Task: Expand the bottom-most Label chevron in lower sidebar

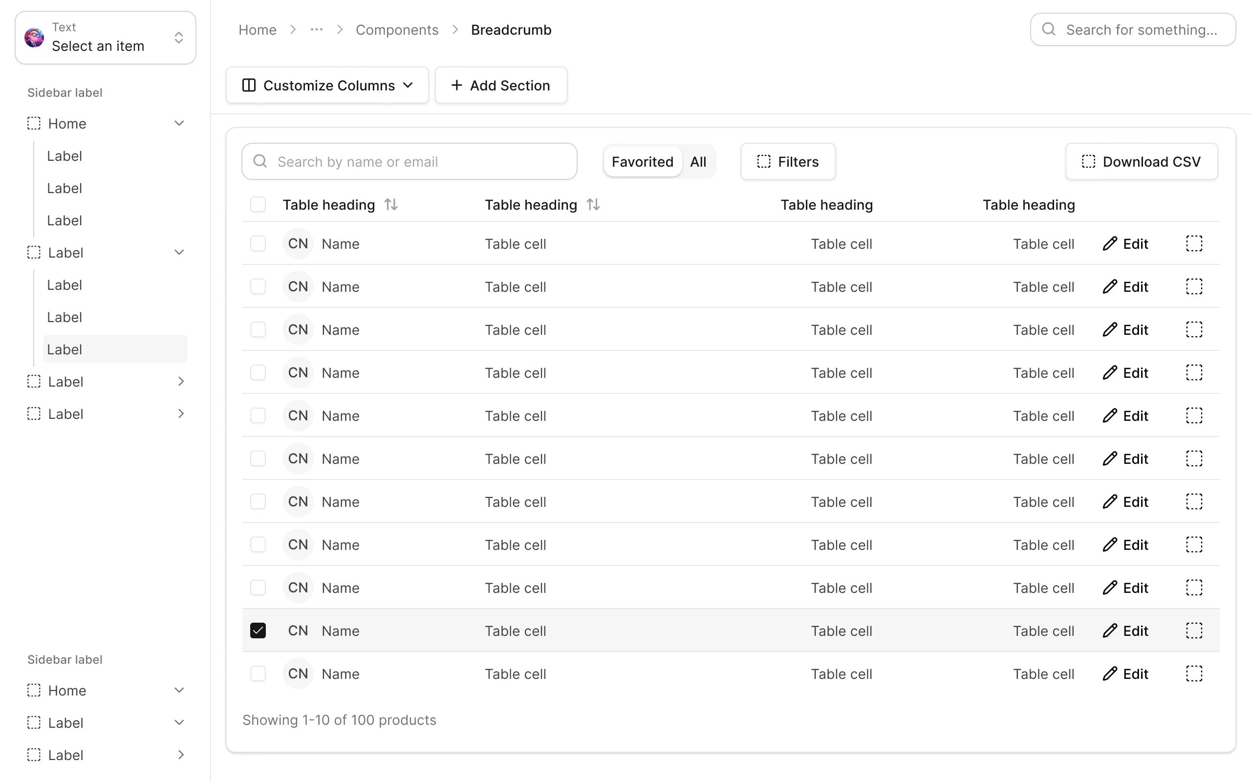Action: tap(180, 755)
